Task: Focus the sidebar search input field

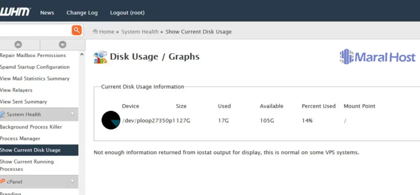Action: [35, 30]
